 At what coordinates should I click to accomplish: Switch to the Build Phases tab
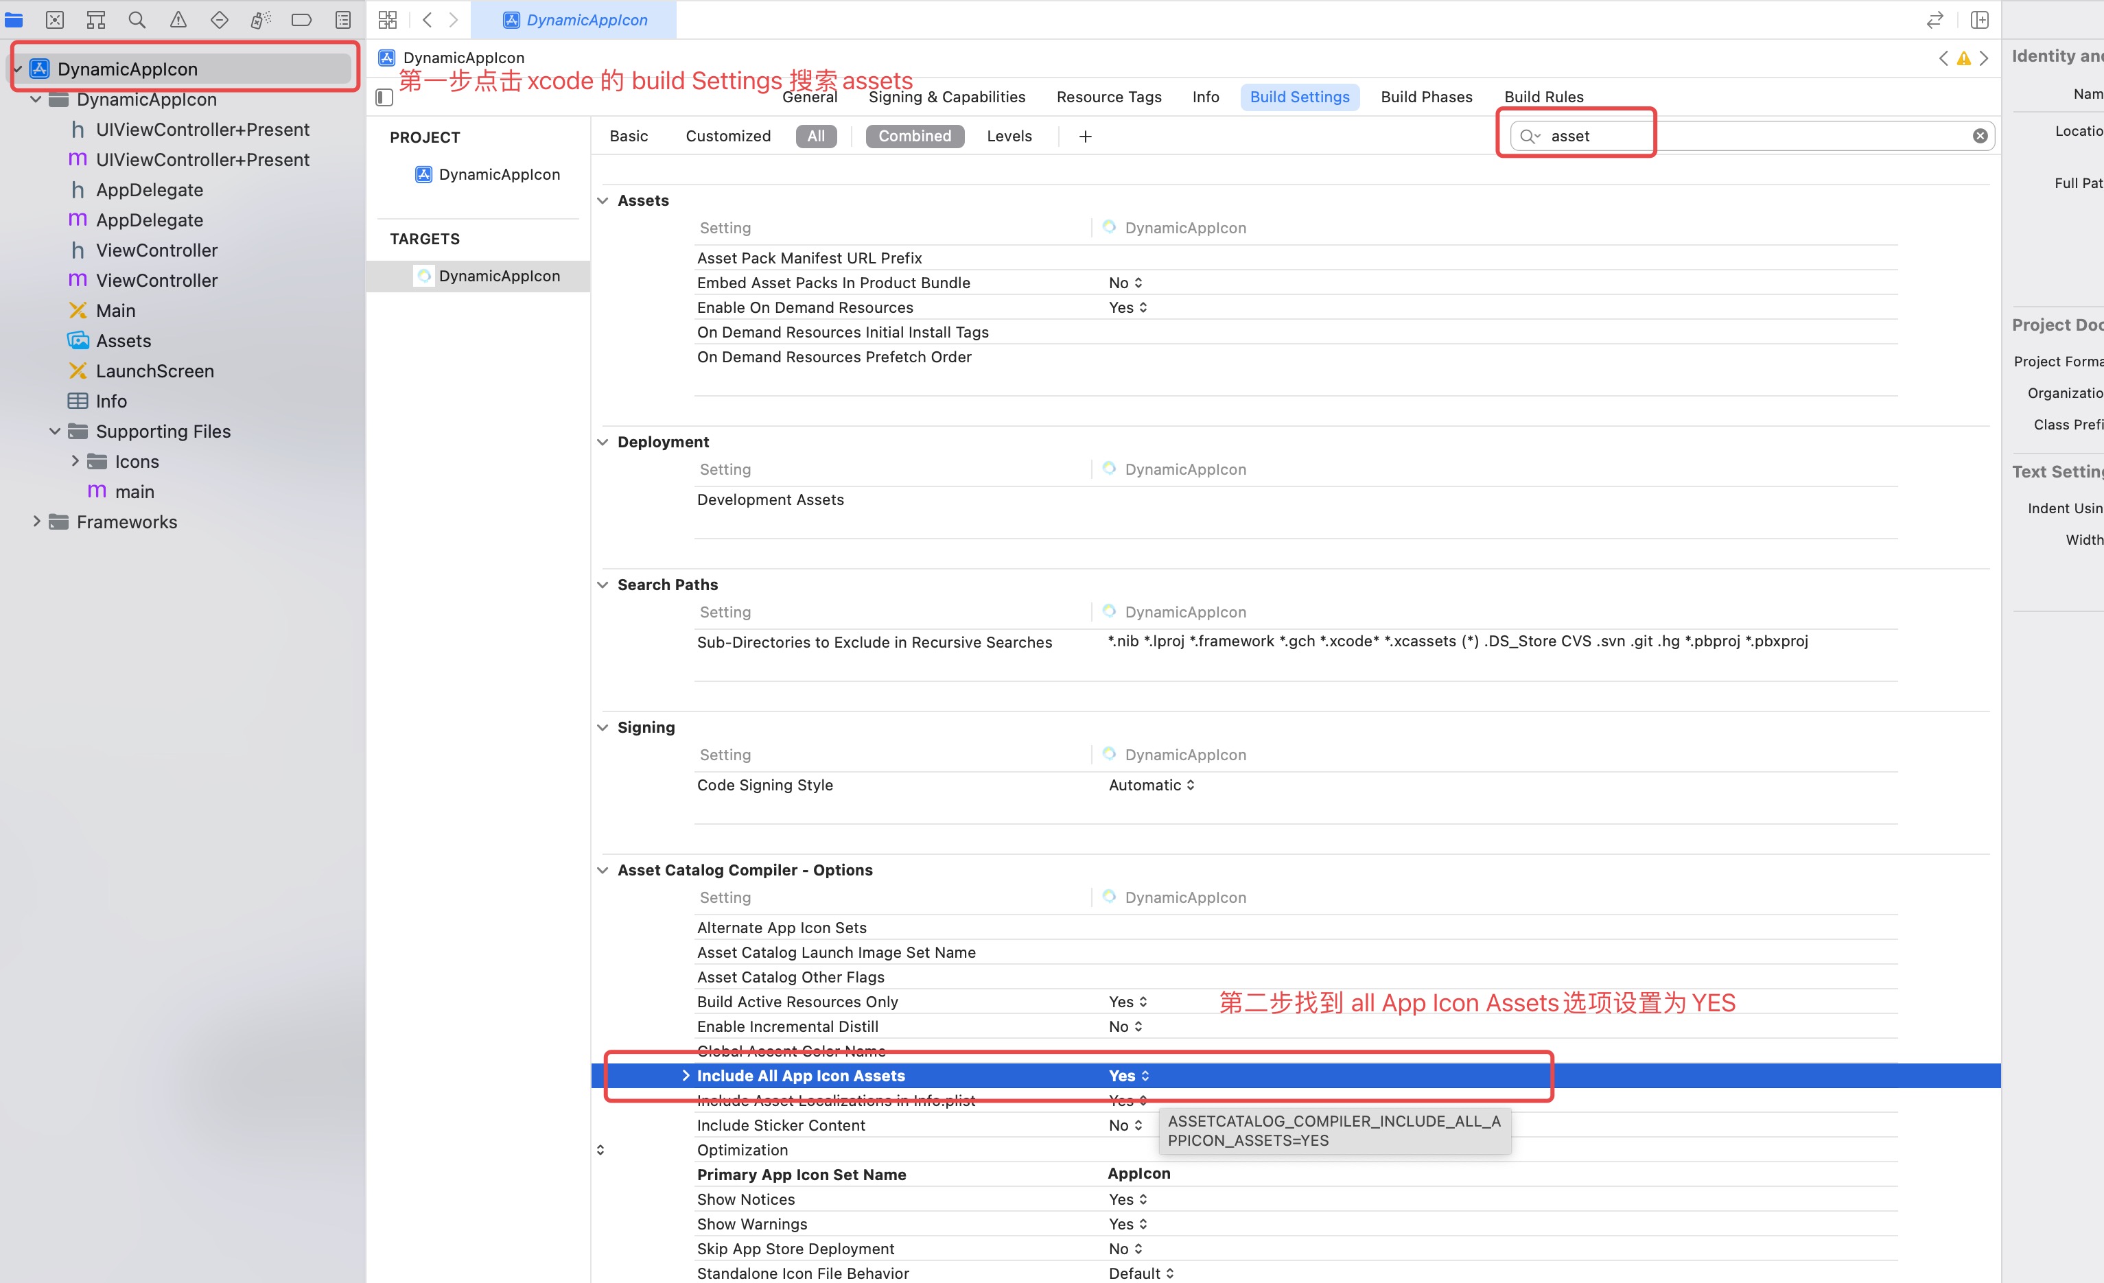[1426, 97]
